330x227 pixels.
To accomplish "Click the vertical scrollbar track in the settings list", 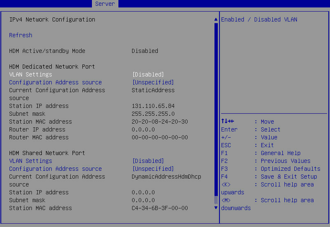I will coord(216,113).
